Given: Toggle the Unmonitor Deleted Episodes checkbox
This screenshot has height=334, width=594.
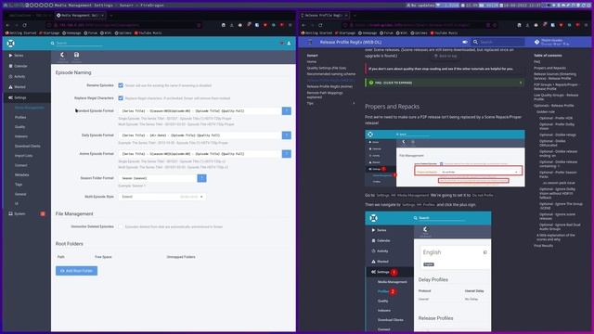Looking at the screenshot, I should (x=121, y=226).
